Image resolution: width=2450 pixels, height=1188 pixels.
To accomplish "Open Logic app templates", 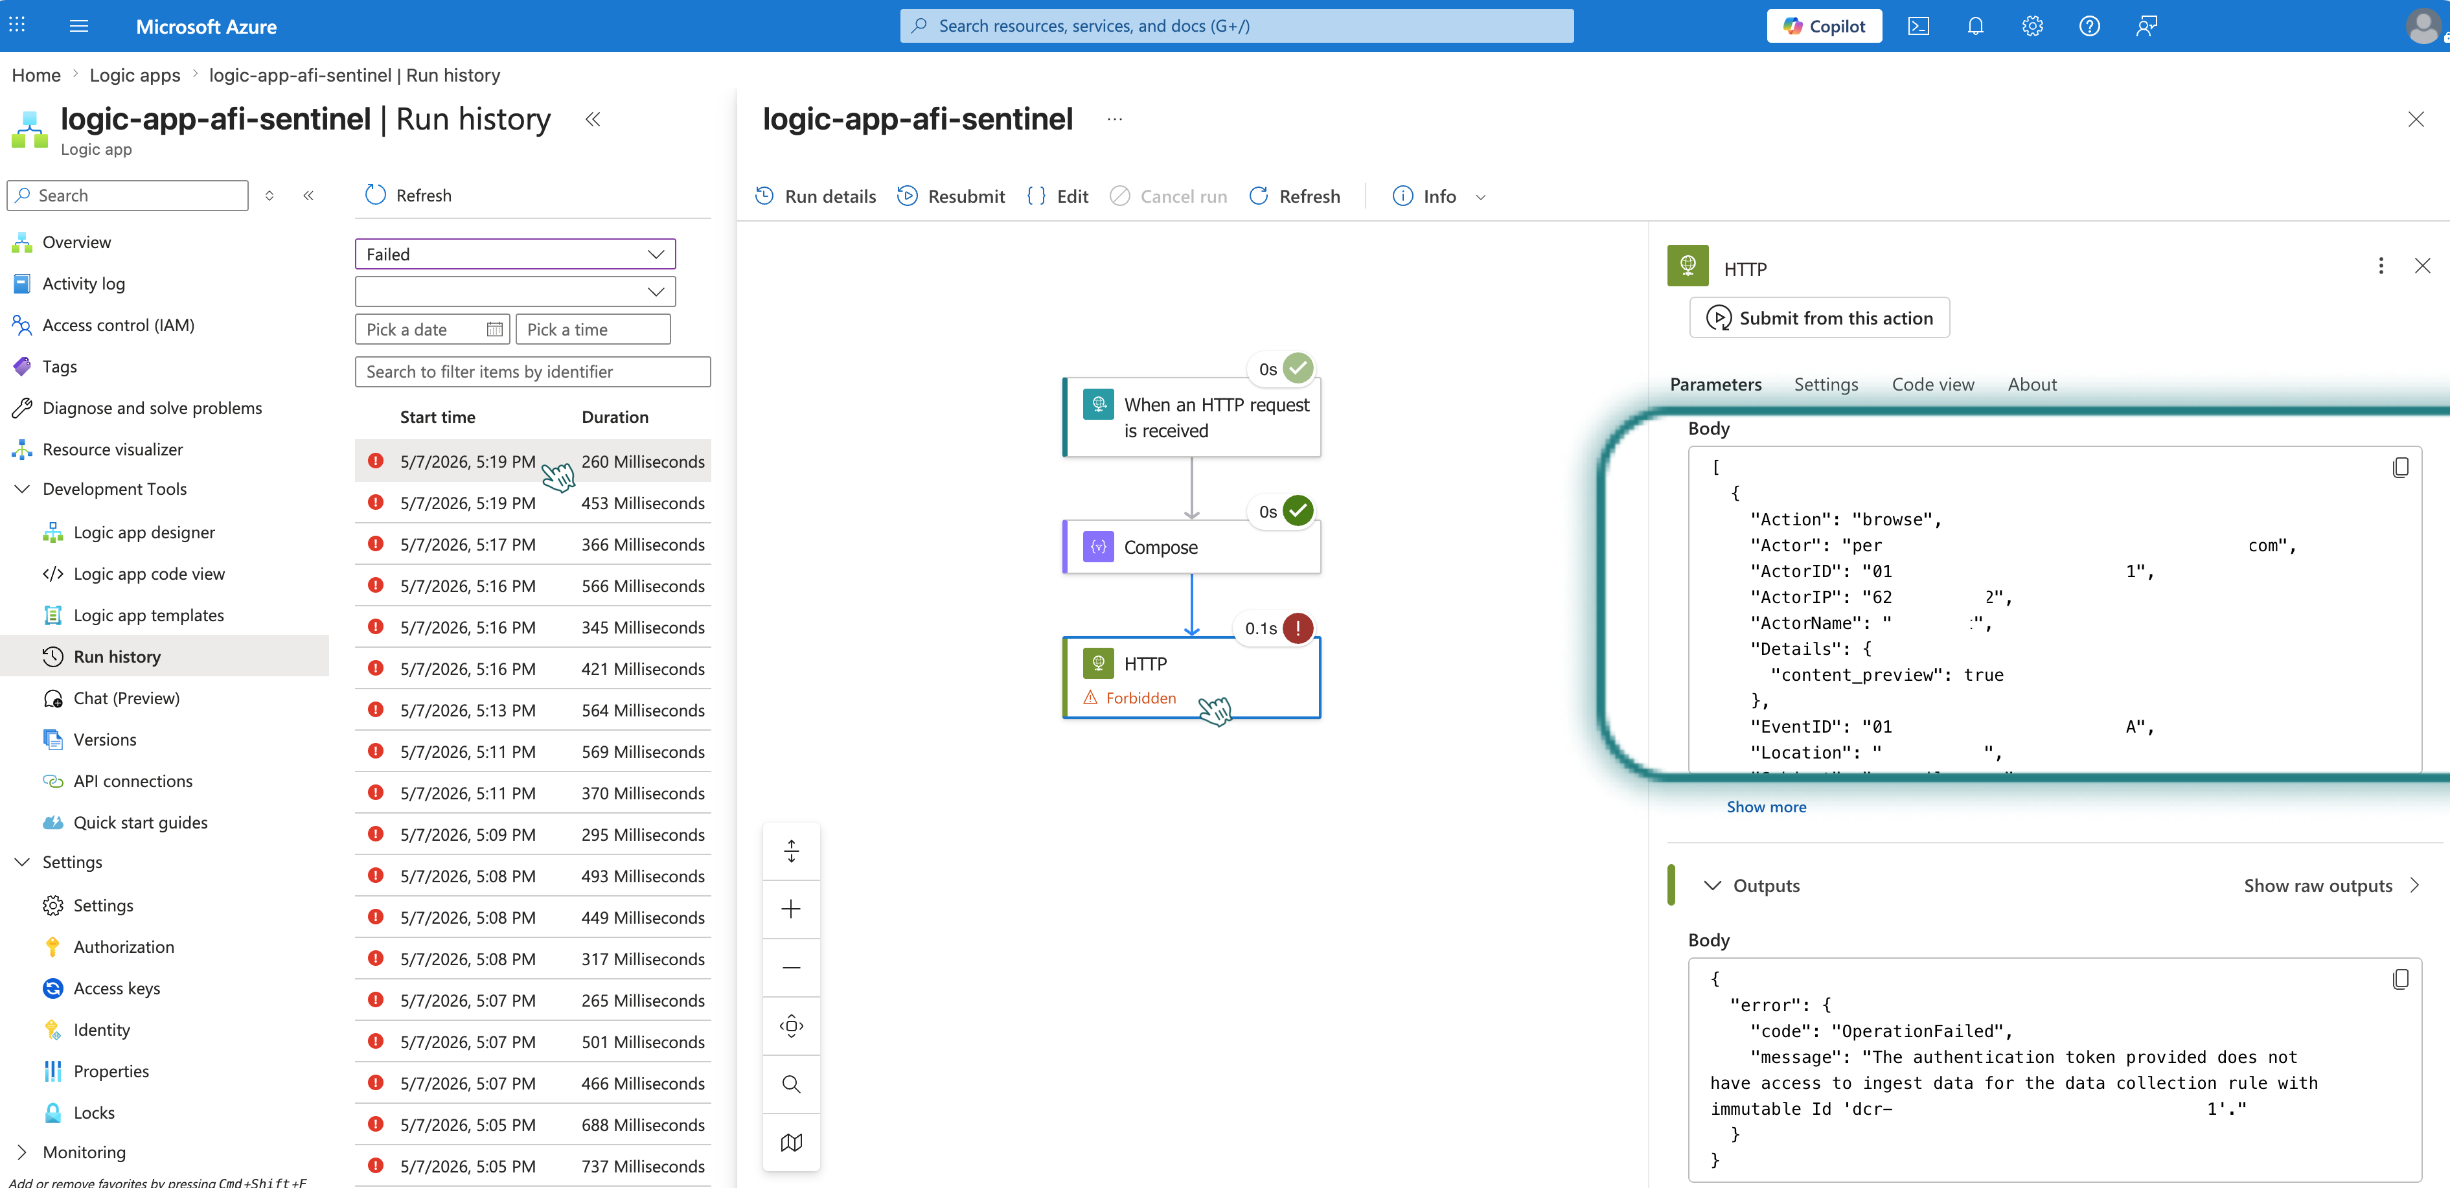I will click(148, 615).
